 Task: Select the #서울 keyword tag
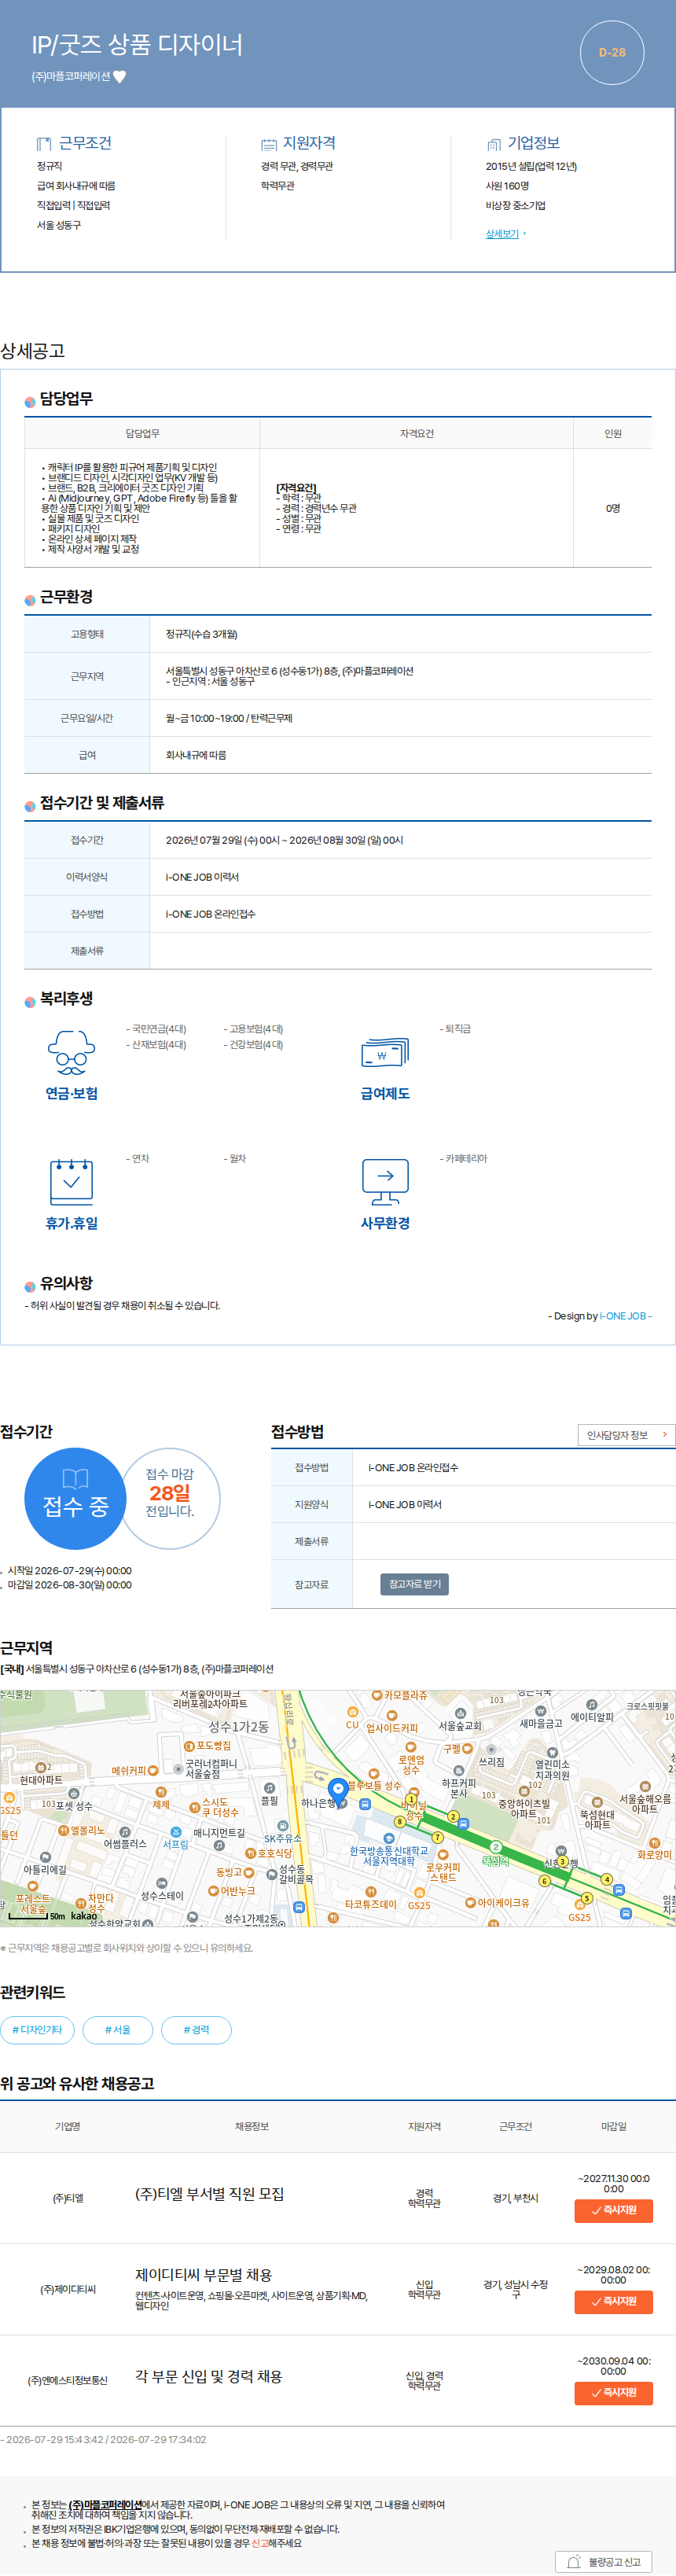tap(118, 2030)
